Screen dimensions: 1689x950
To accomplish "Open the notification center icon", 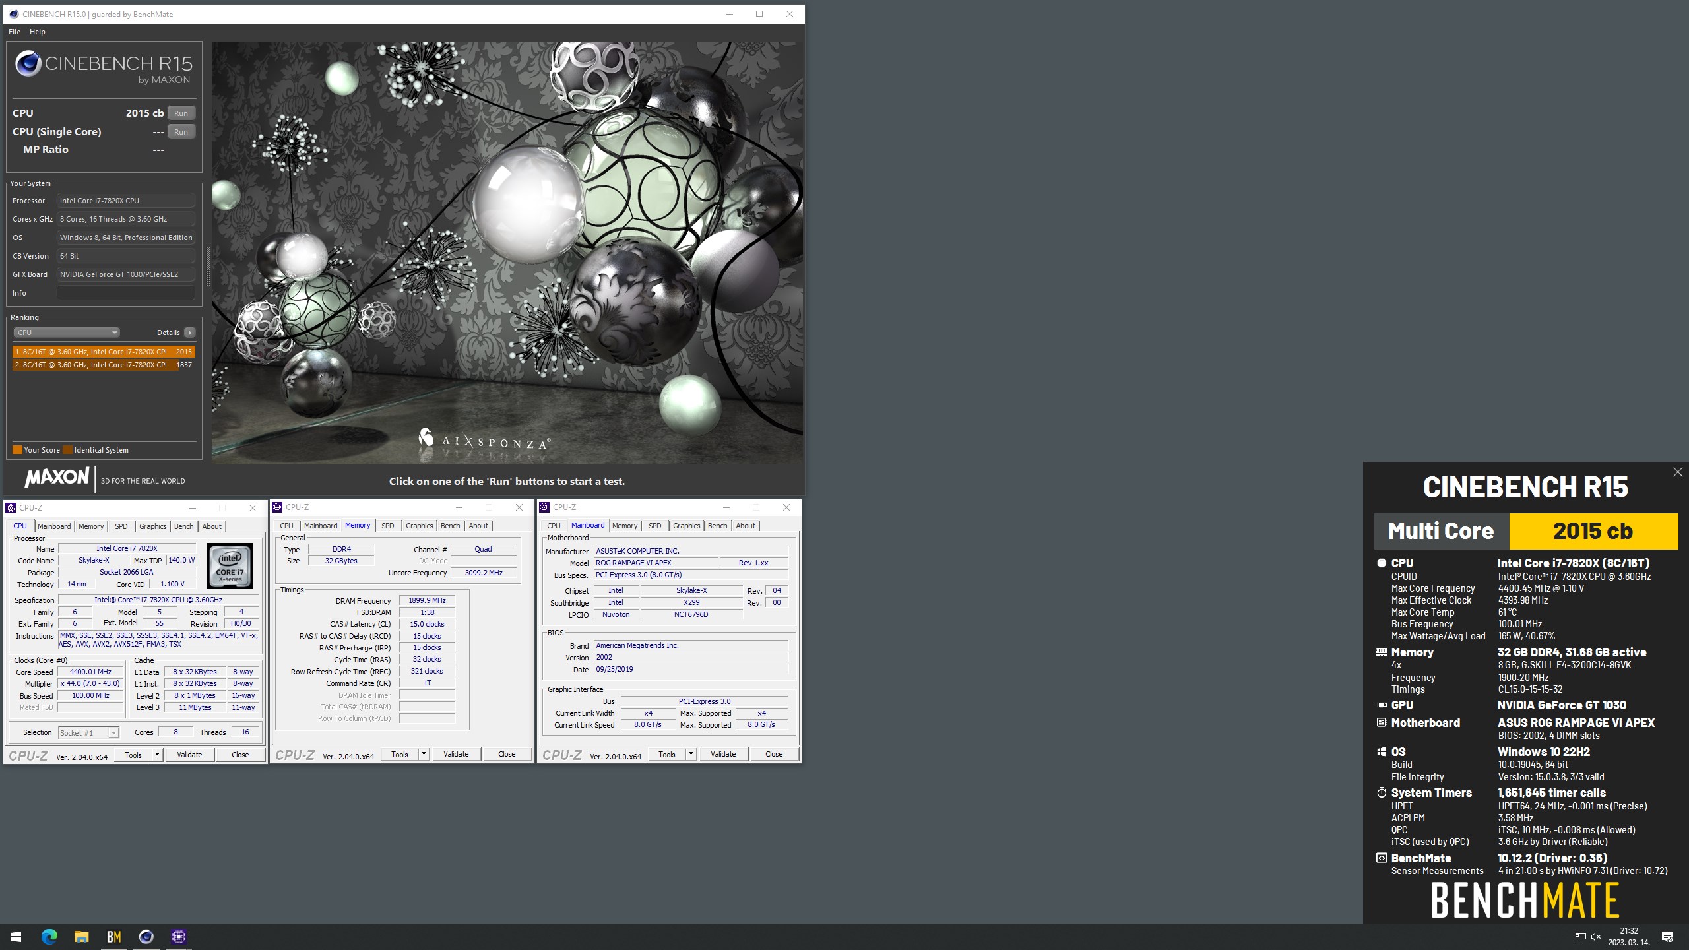I will coord(1667,937).
